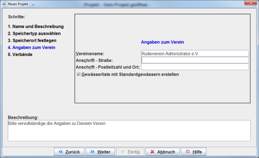Click step 5. Verbände

tap(20, 54)
